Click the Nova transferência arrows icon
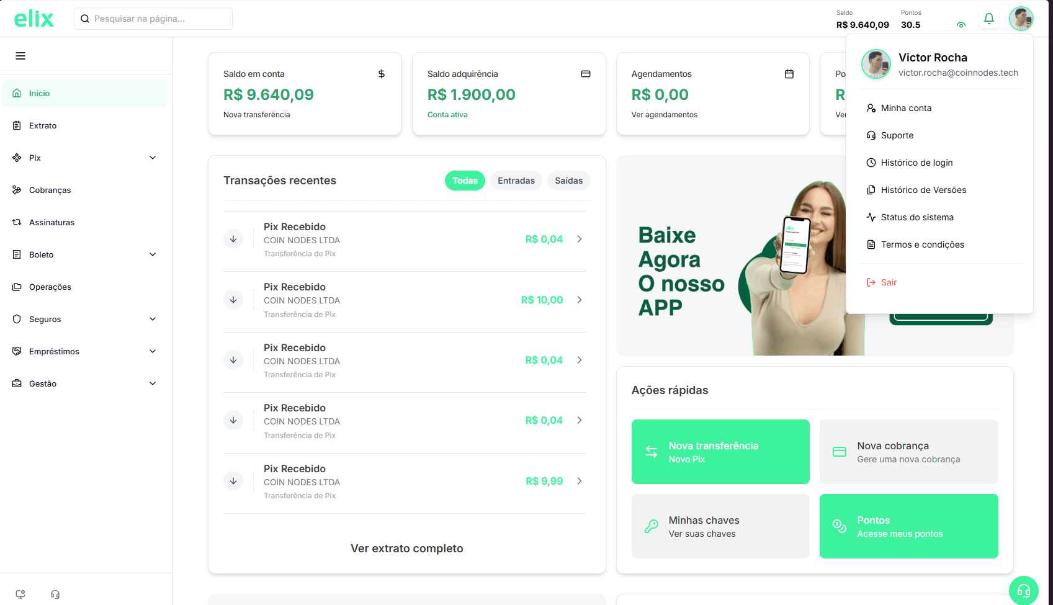1053x605 pixels. coord(652,452)
